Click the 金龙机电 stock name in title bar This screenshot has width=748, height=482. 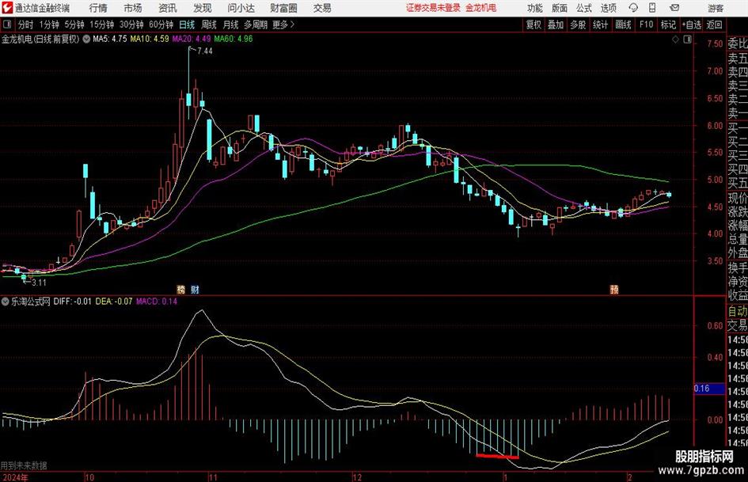(481, 8)
